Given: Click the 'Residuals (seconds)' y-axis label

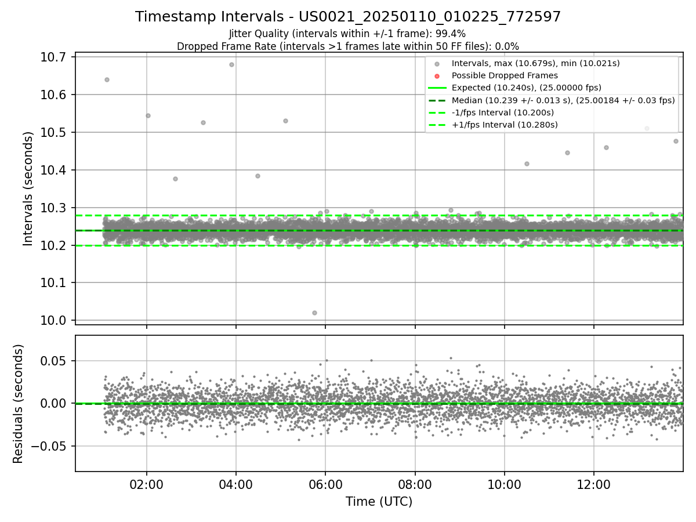Looking at the screenshot, I should click(x=18, y=404).
